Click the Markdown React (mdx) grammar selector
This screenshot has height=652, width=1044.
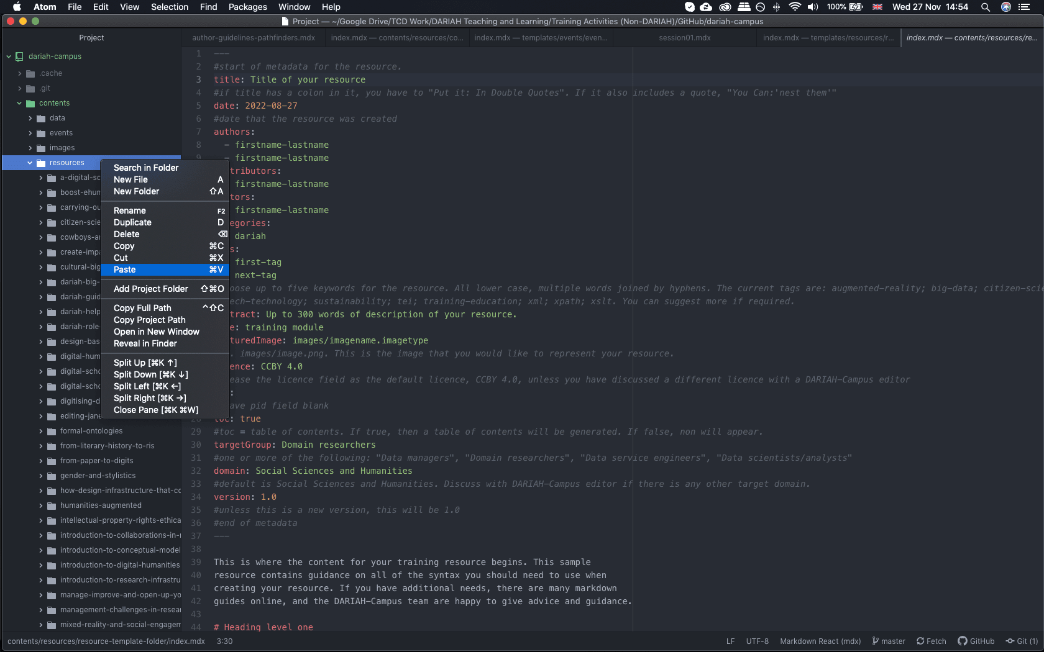[x=820, y=641]
